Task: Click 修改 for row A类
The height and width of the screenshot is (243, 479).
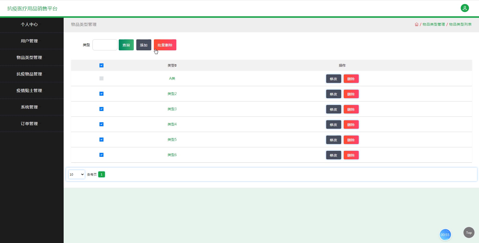Action: 334,79
